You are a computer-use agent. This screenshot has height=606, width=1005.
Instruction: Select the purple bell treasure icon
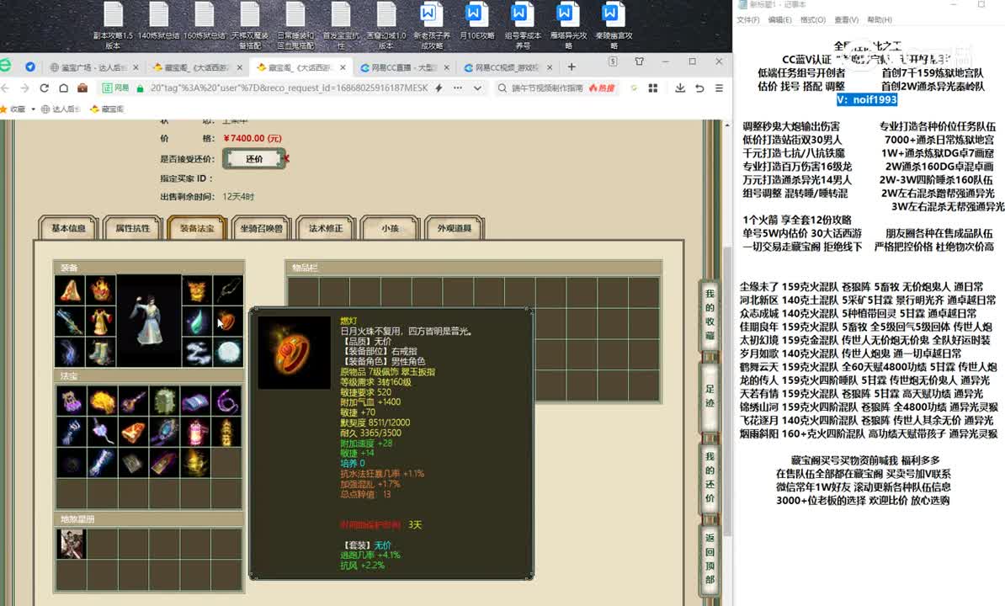tap(71, 401)
